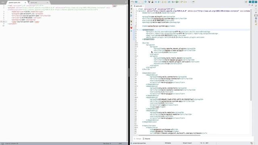This screenshot has height=145, width=258.
Task: Switch to the Design tab below the editor
Action: pyautogui.click(x=137, y=139)
